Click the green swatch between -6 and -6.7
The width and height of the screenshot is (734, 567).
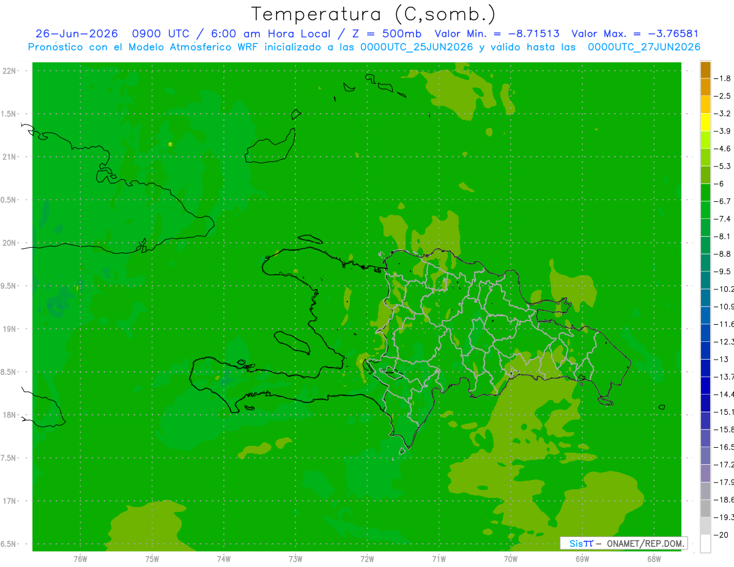click(x=706, y=193)
